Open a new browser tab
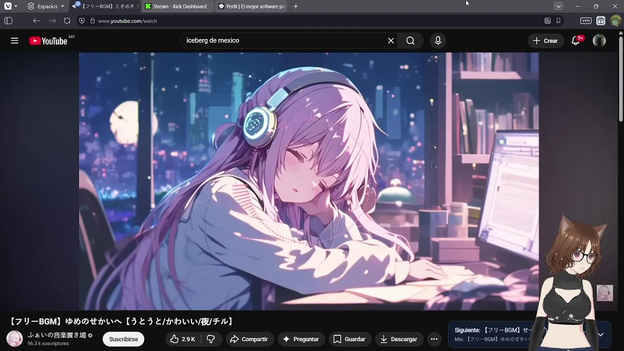This screenshot has height=351, width=624. (295, 6)
